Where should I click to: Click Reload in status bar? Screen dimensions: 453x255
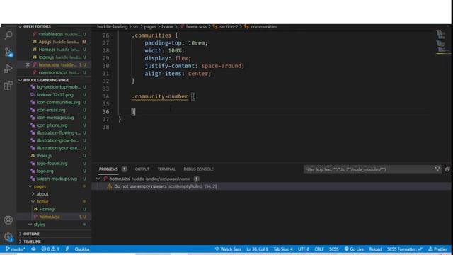(x=375, y=249)
